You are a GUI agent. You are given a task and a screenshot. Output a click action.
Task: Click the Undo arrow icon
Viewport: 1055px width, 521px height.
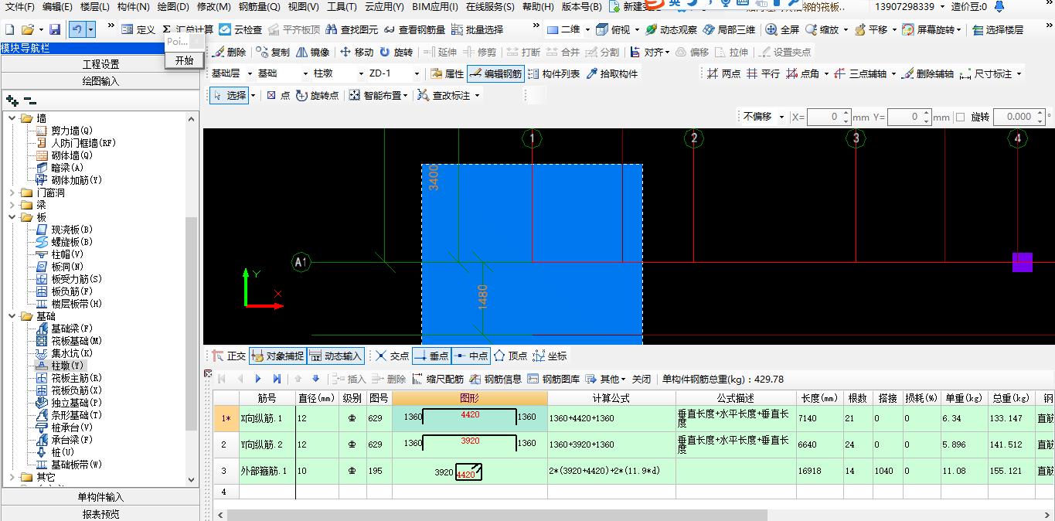(x=77, y=29)
